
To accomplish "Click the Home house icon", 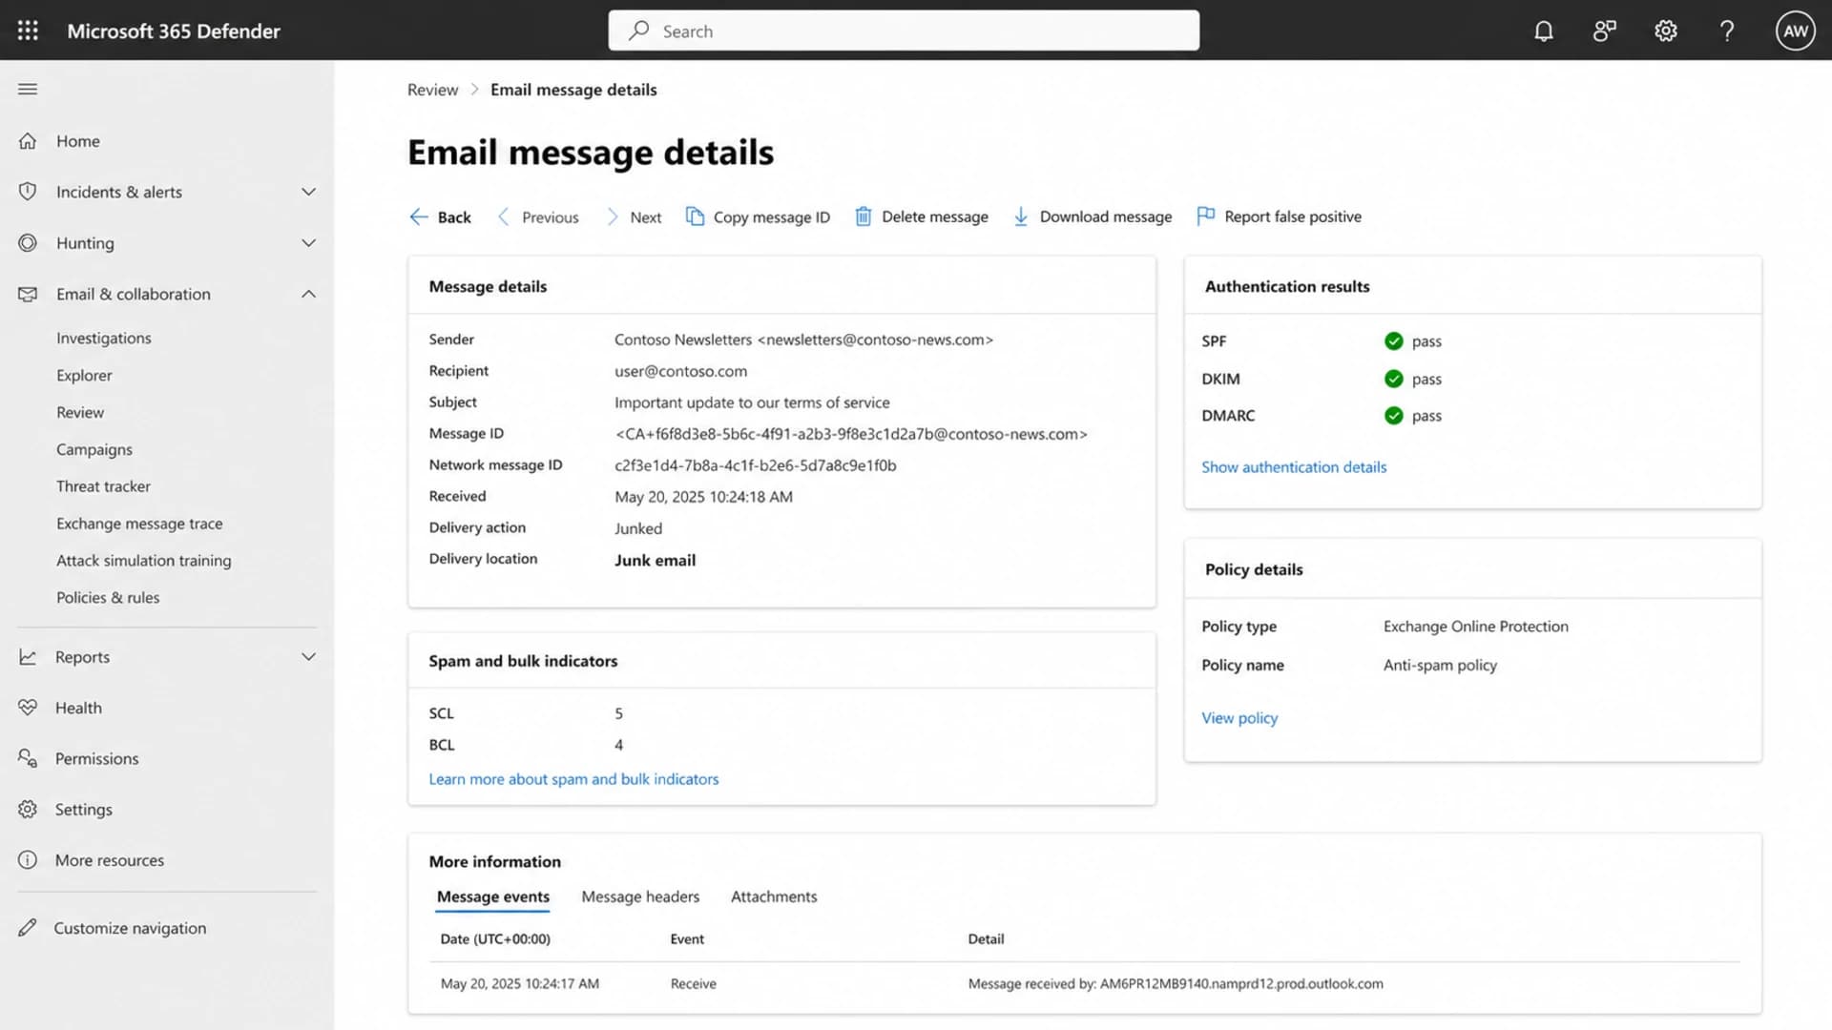I will click(28, 141).
